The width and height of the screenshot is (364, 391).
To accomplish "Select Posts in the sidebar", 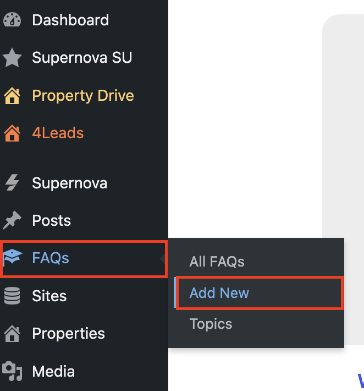I will coord(52,221).
